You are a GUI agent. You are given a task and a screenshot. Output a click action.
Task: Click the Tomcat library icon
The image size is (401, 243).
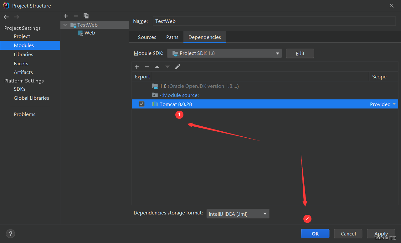[155, 104]
